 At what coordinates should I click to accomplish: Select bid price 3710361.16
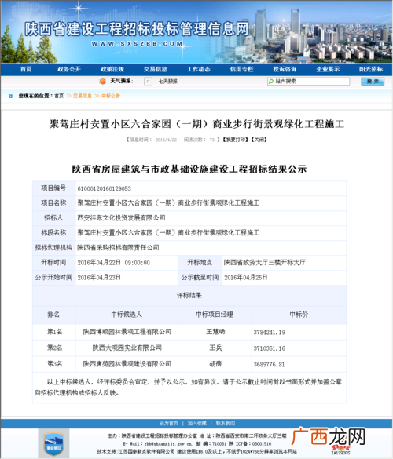(x=270, y=348)
